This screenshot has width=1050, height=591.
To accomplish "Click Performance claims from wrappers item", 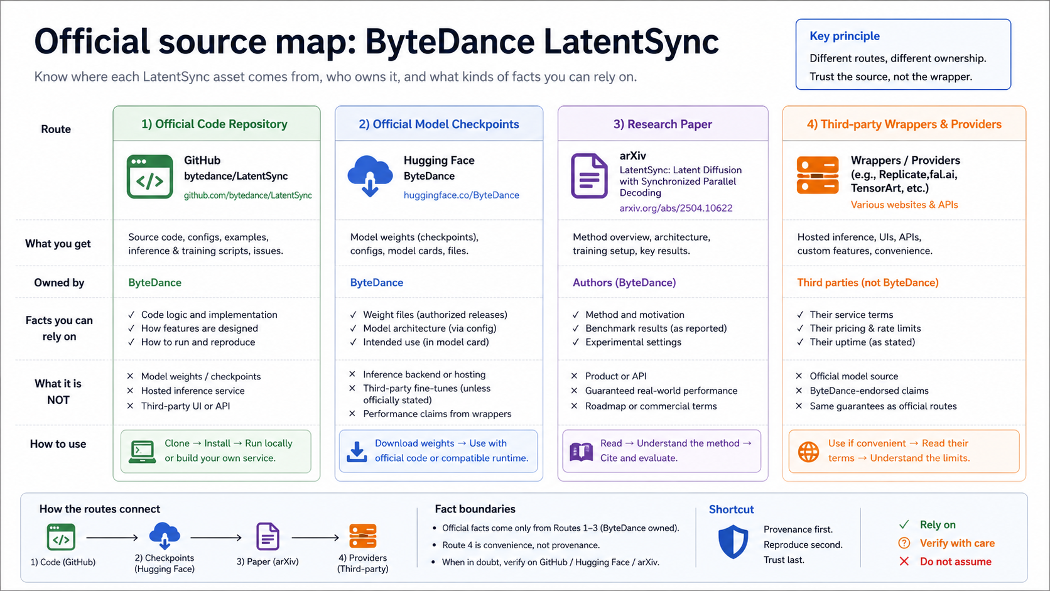I will click(x=437, y=414).
